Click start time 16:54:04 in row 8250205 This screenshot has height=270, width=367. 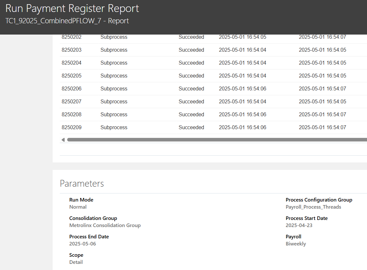click(243, 76)
